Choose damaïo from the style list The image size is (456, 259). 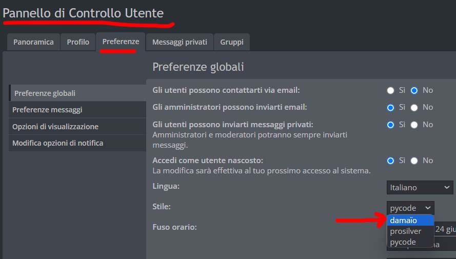(x=404, y=221)
